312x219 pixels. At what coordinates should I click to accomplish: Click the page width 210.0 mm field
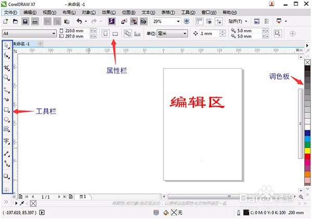[76, 31]
